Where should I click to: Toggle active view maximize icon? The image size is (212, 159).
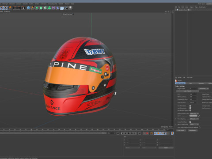coord(173,11)
